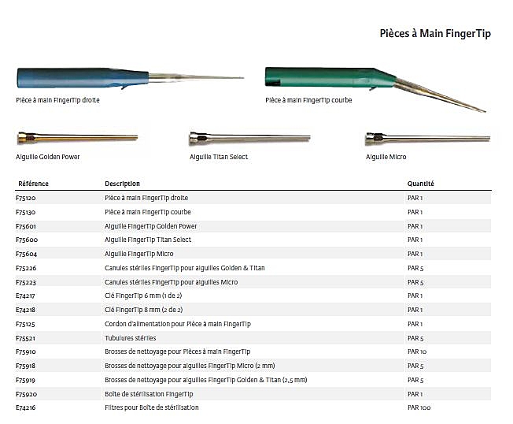Select reference code F75120
The height and width of the screenshot is (424, 513).
(27, 198)
